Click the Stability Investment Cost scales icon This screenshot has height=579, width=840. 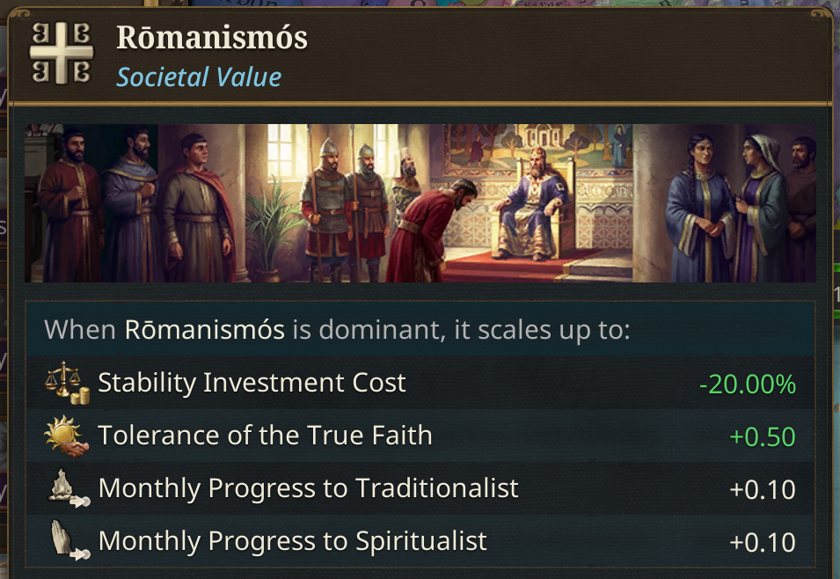[x=67, y=384]
